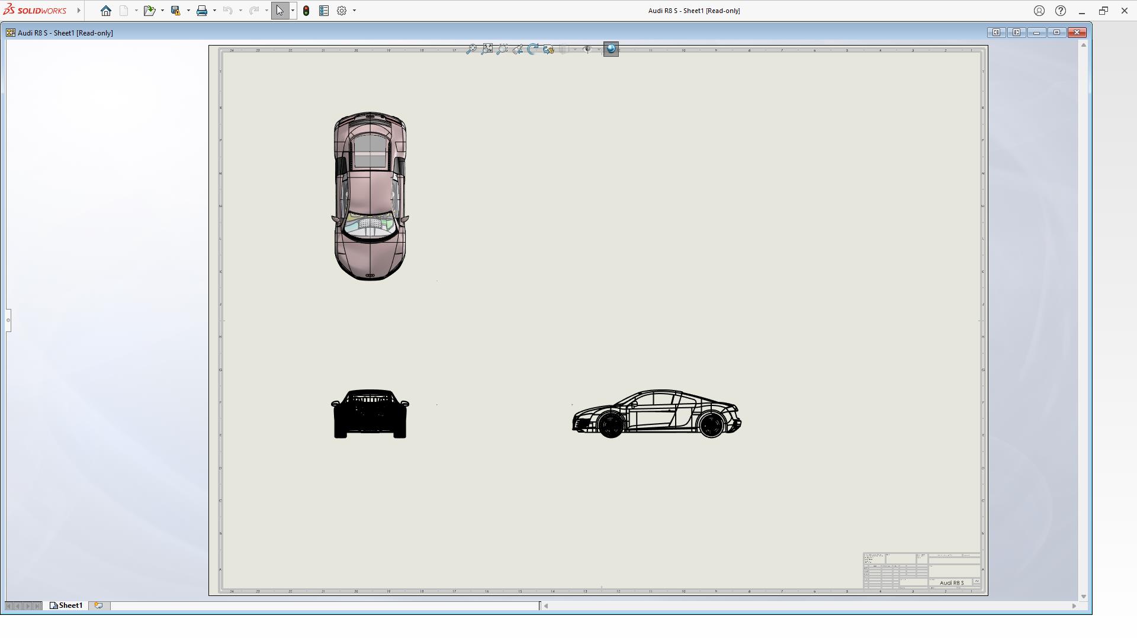Expand the collapsed left panel handle
1137x638 pixels.
click(8, 320)
